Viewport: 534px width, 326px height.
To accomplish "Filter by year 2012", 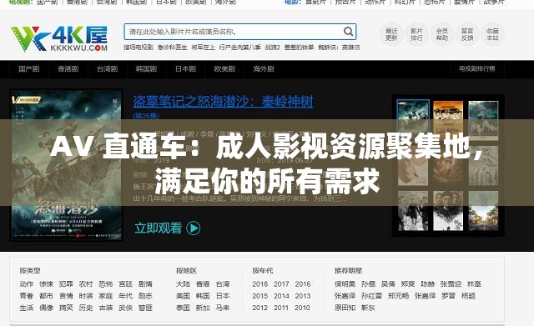I will 260,308.
